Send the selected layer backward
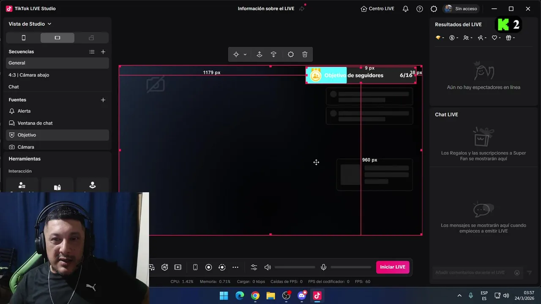This screenshot has width=541, height=304. 273,54
